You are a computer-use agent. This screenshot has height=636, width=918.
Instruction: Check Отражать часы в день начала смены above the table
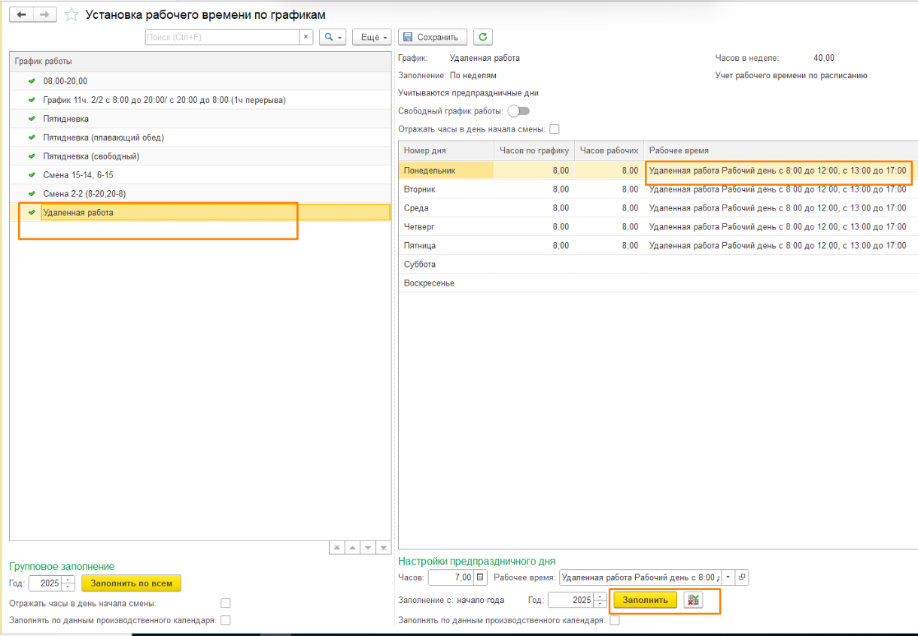(555, 129)
